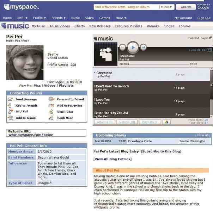Open the More dropdown menu
The width and height of the screenshot is (213, 211).
click(x=121, y=18)
